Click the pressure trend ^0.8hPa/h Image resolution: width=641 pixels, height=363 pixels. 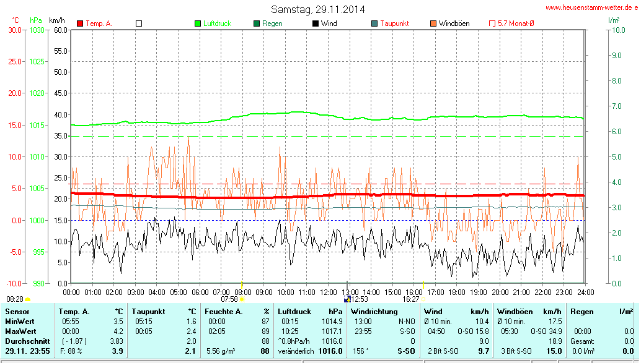tap(293, 341)
